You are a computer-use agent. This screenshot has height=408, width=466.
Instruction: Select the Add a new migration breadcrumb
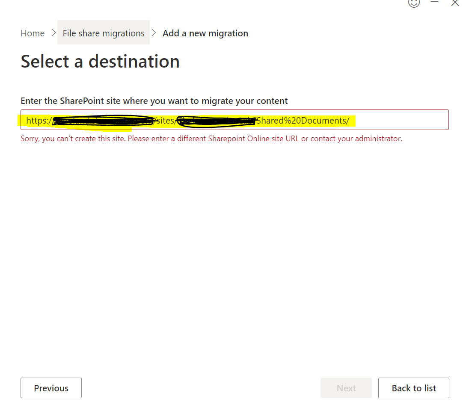pyautogui.click(x=205, y=33)
